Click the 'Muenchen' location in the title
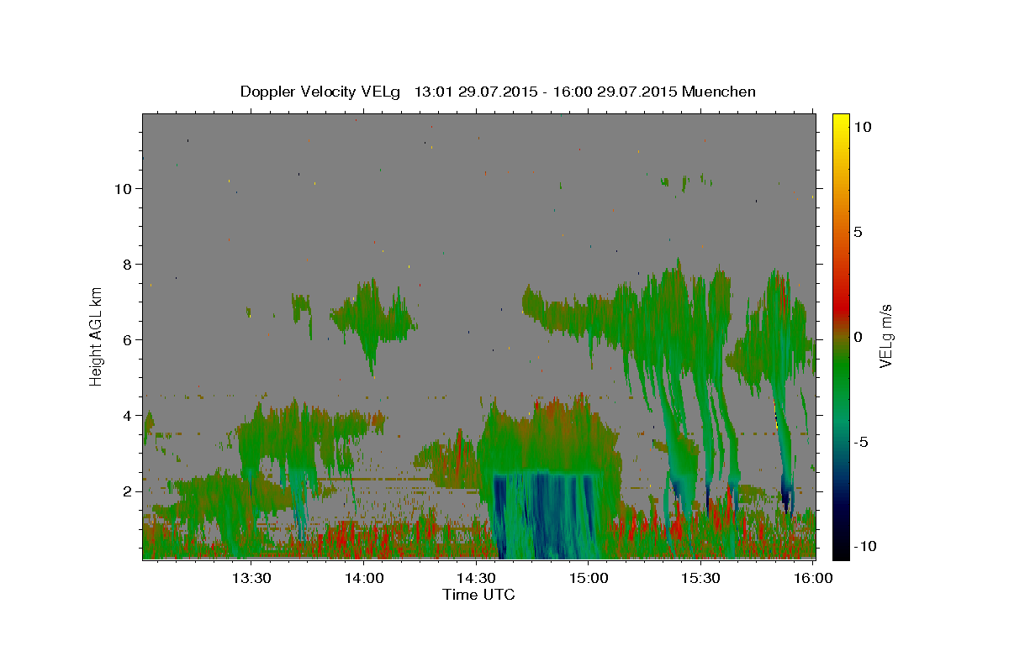This screenshot has width=1009, height=672. coord(719,92)
